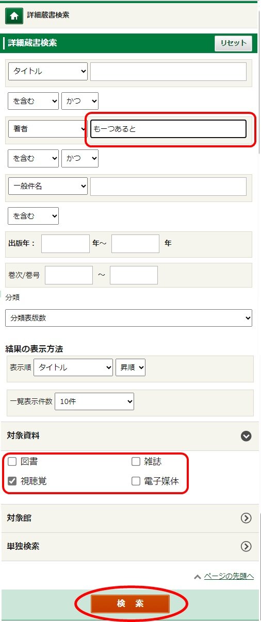261x622 pixels.
Task: Click the orange 検索 button
Action: tap(130, 604)
